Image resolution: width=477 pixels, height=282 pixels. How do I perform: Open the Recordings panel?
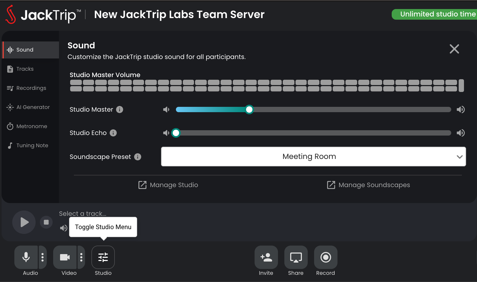click(x=31, y=88)
